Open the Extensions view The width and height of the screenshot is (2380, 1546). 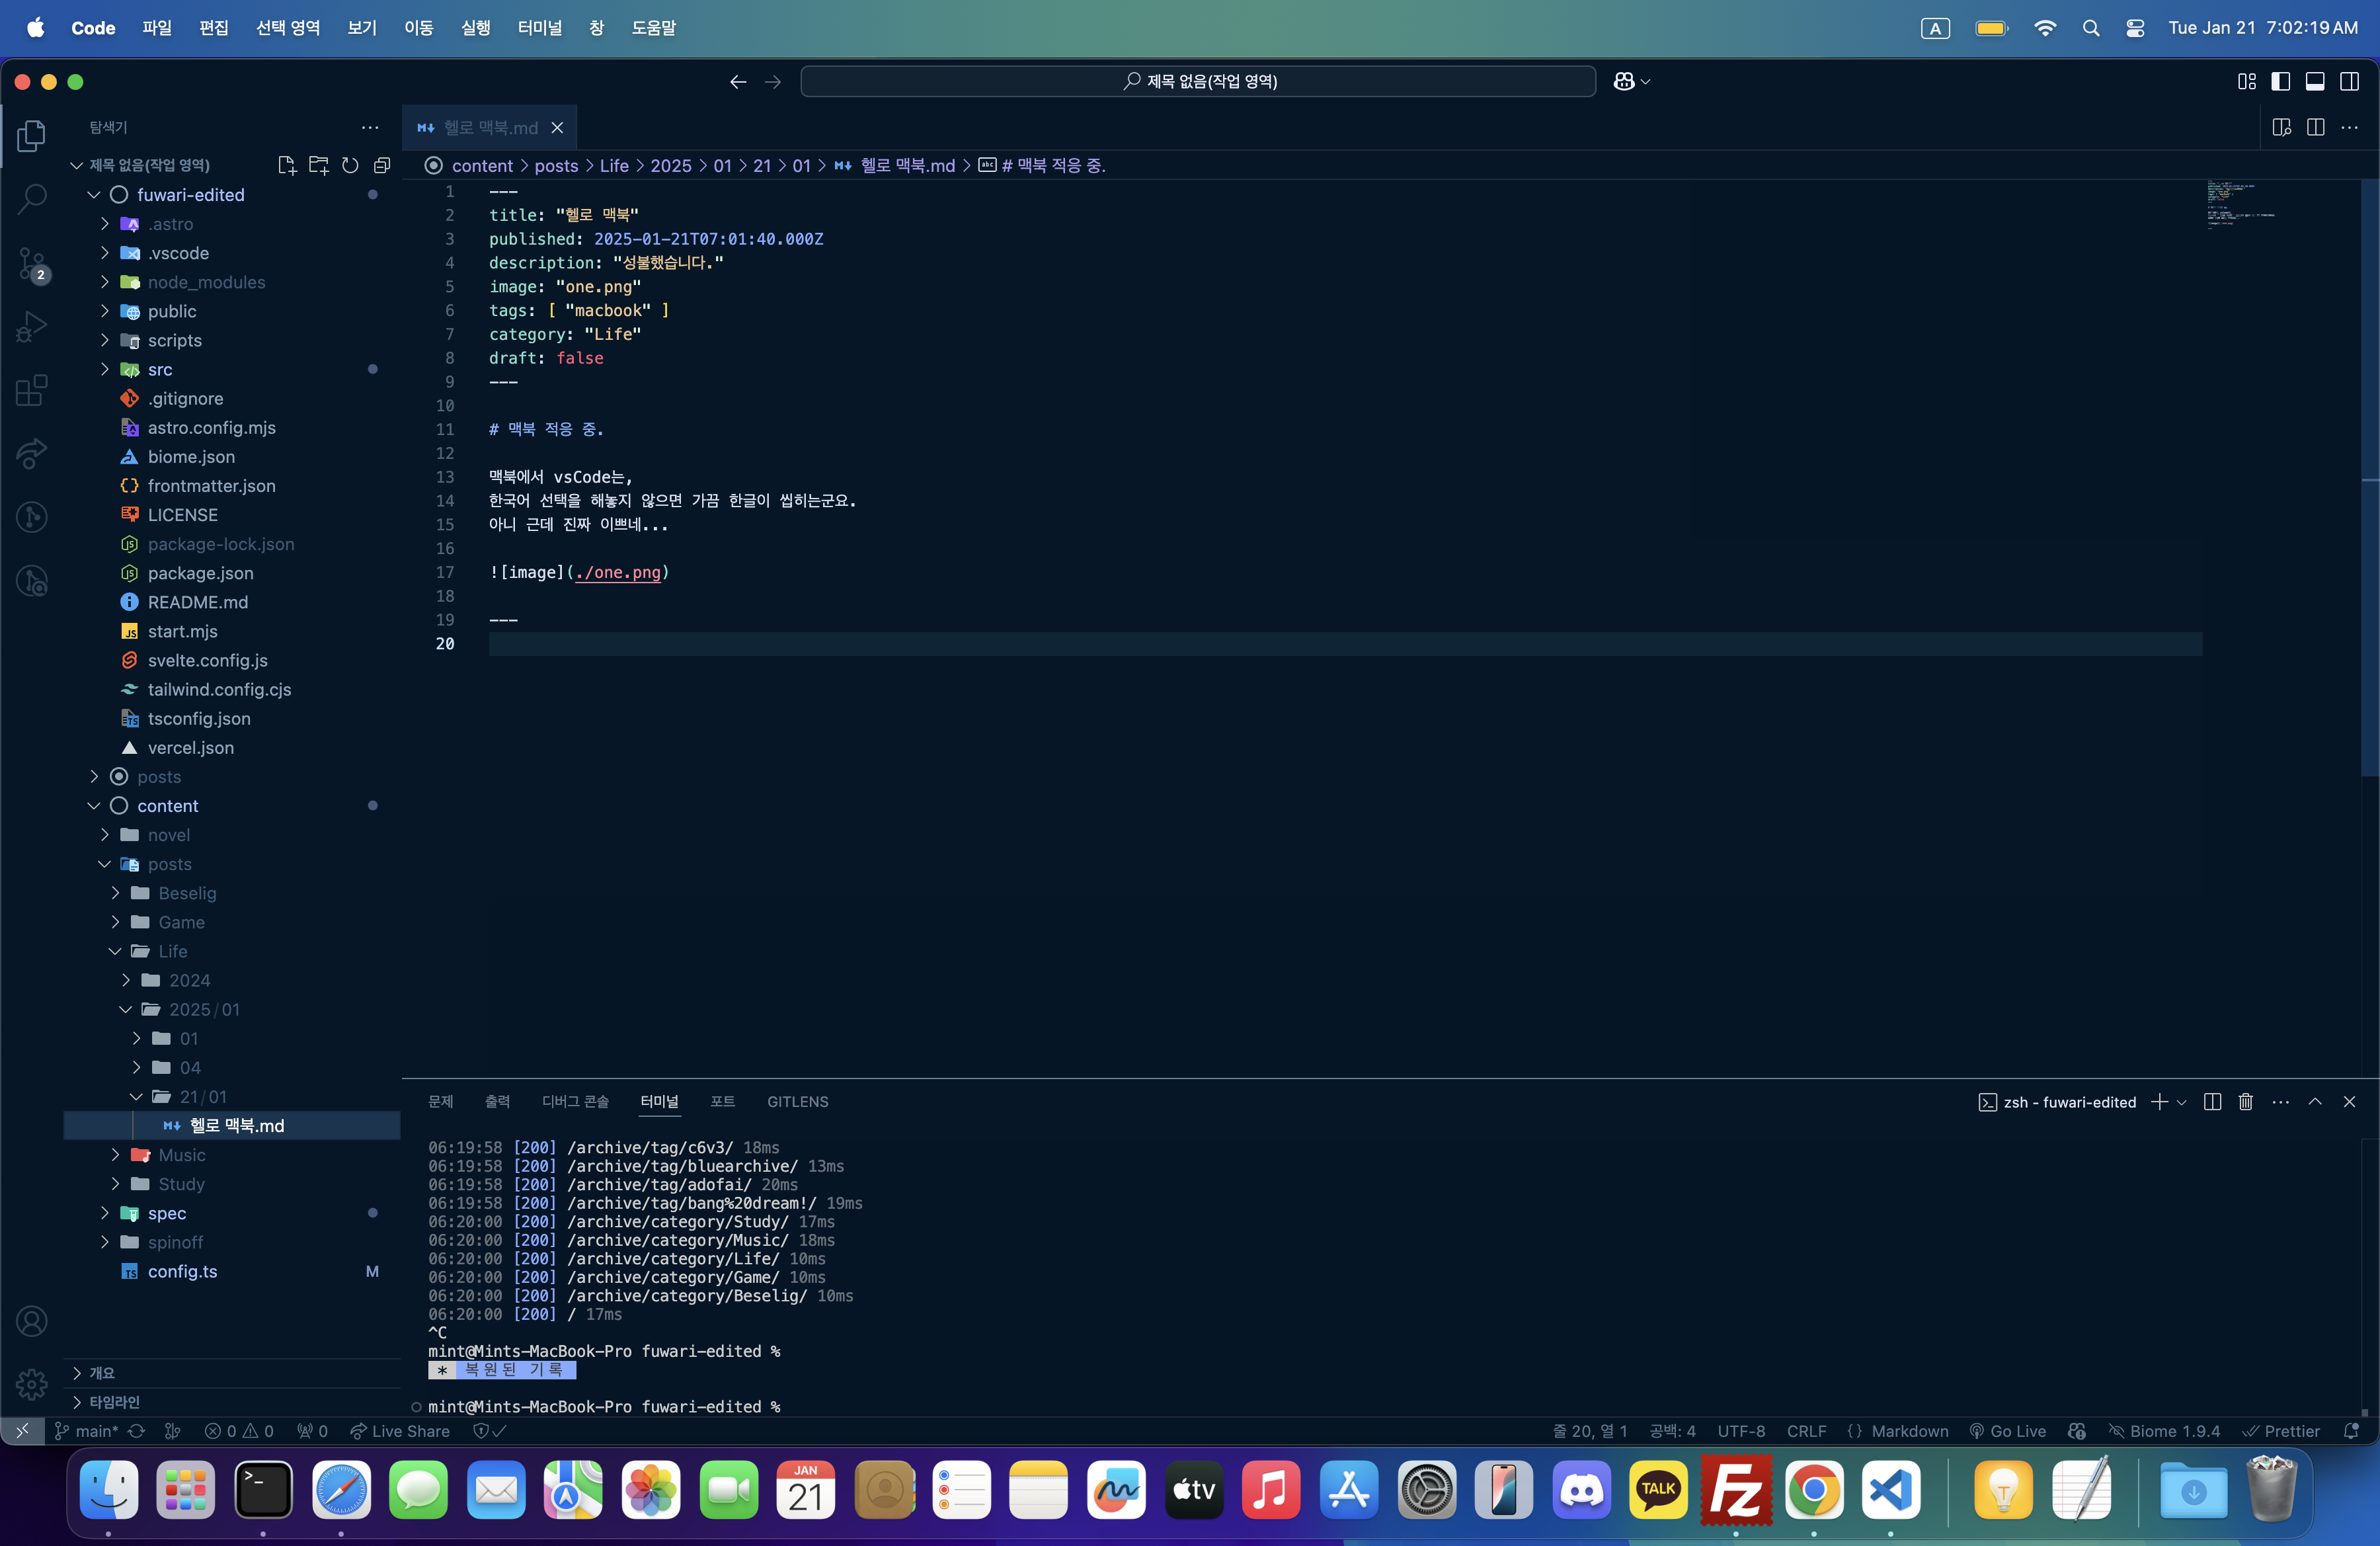pos(32,391)
